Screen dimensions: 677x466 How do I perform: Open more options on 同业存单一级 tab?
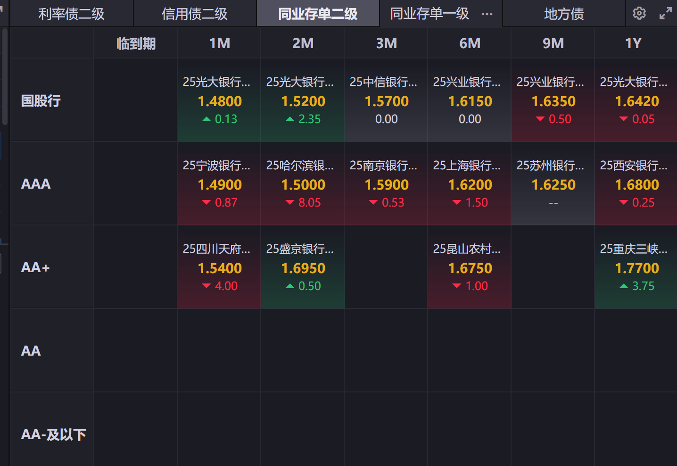[487, 14]
